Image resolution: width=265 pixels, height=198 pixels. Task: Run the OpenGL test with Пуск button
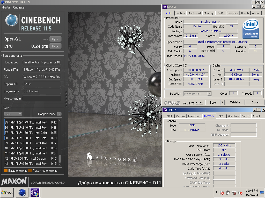(x=55, y=39)
